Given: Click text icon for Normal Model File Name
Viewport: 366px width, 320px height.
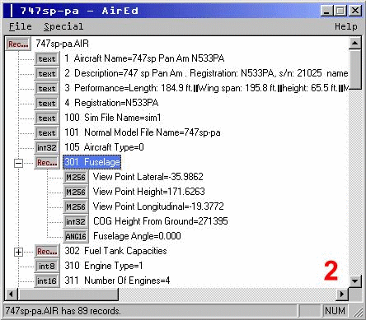Looking at the screenshot, I should [x=47, y=132].
